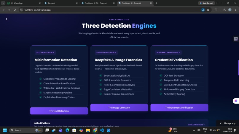Click Try Text Detection button

click(59, 111)
